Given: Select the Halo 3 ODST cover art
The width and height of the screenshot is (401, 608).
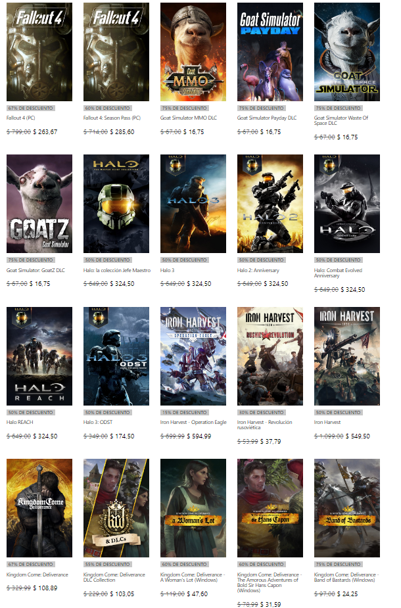Looking at the screenshot, I should coord(116,356).
